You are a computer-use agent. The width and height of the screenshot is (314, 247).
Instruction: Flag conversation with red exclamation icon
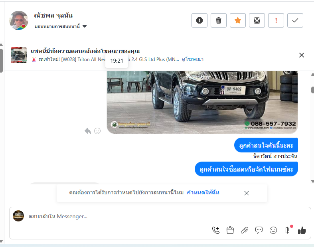pos(276,20)
